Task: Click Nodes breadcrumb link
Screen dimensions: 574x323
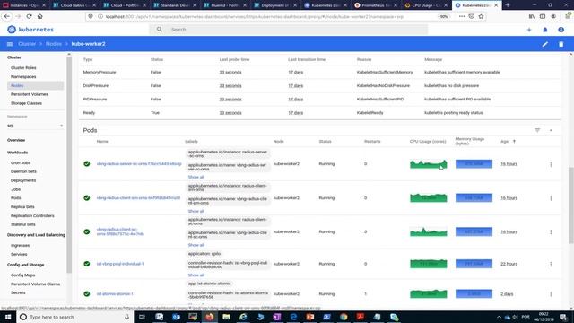Action: [54, 44]
